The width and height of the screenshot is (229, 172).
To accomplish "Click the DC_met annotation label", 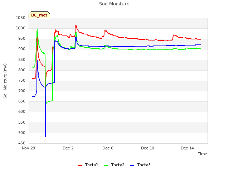I will click(39, 15).
